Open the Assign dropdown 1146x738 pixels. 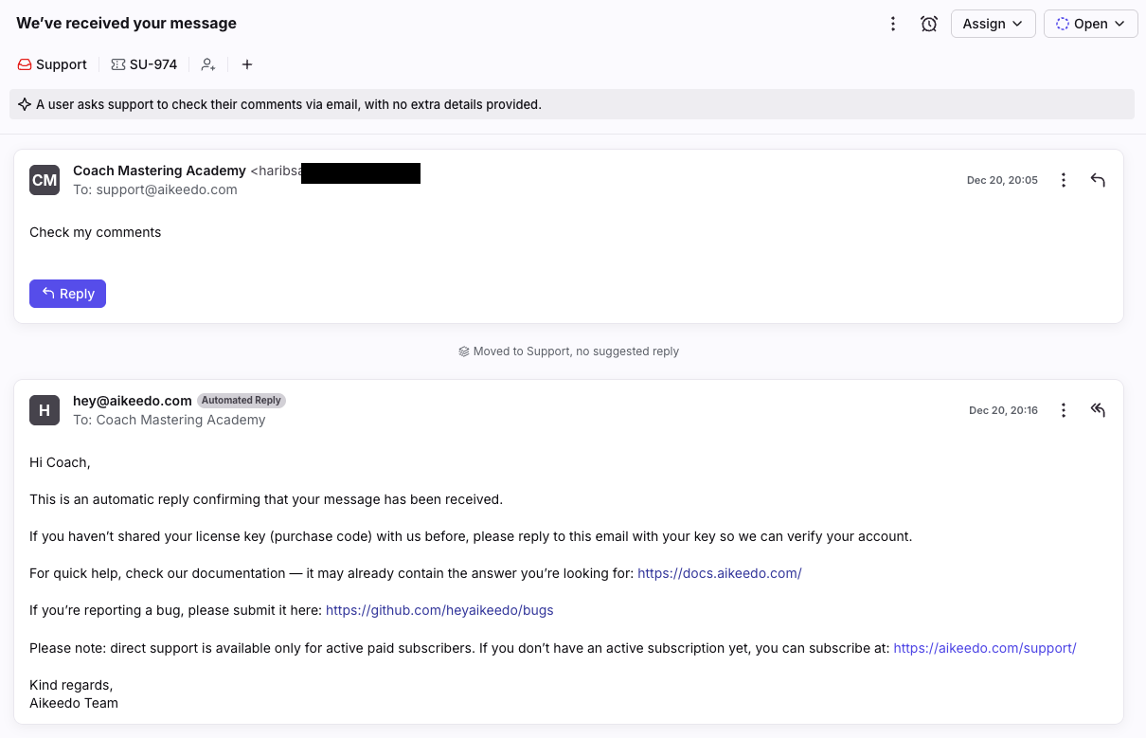tap(993, 24)
